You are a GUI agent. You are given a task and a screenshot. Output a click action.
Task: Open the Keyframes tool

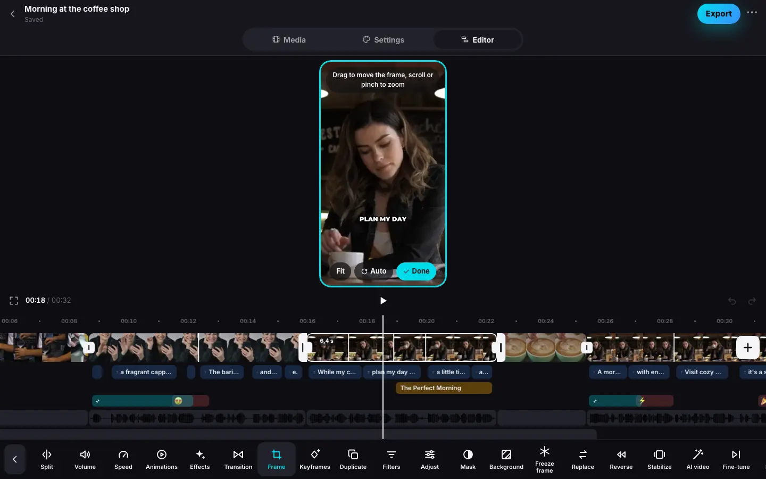tap(315, 459)
